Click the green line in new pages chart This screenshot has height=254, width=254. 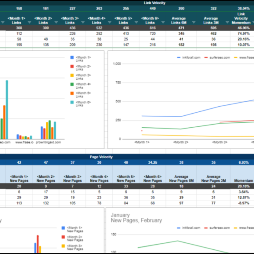177,241
